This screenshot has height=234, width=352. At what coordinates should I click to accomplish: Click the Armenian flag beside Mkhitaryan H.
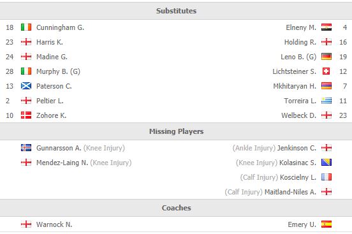pyautogui.click(x=326, y=86)
